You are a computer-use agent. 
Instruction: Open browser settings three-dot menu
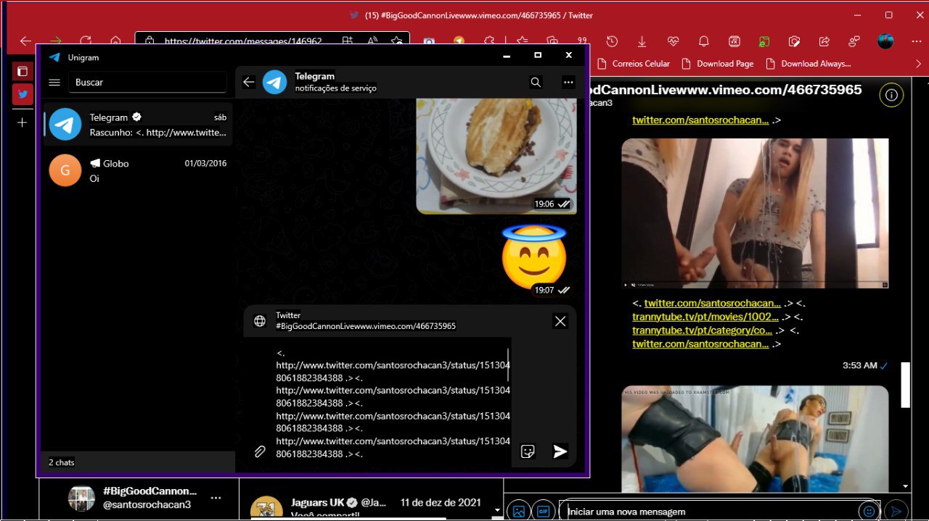(916, 41)
